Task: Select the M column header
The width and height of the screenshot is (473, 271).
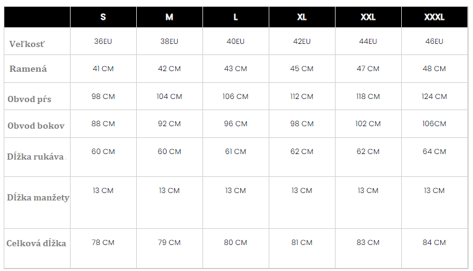Action: pos(169,17)
